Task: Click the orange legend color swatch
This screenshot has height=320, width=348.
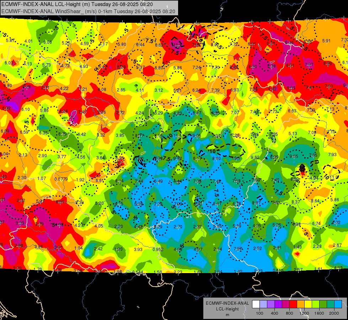Action: tap(300, 304)
